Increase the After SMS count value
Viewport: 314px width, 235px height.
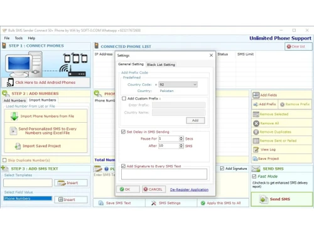181,144
